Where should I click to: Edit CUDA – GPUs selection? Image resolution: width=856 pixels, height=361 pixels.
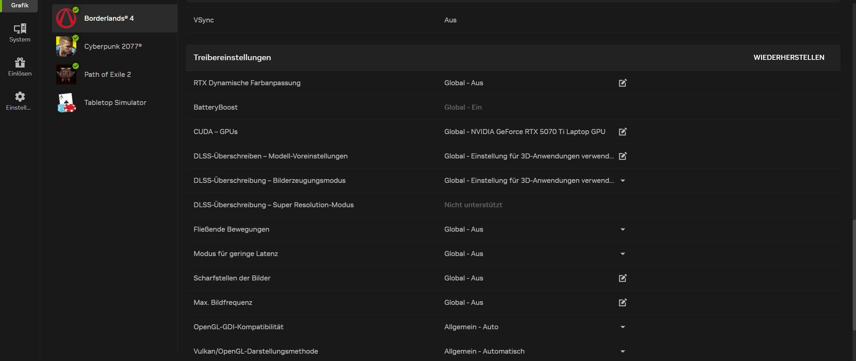(x=623, y=132)
